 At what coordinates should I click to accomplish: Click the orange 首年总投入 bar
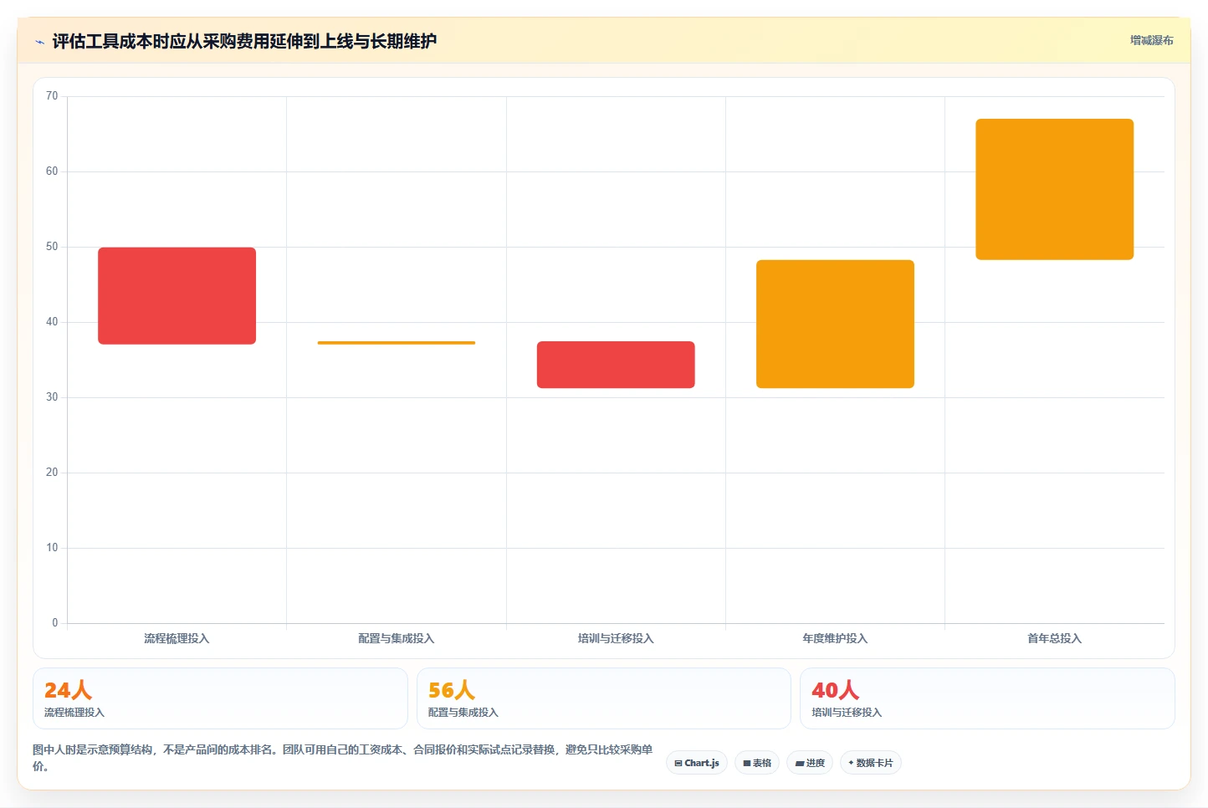tap(1054, 189)
